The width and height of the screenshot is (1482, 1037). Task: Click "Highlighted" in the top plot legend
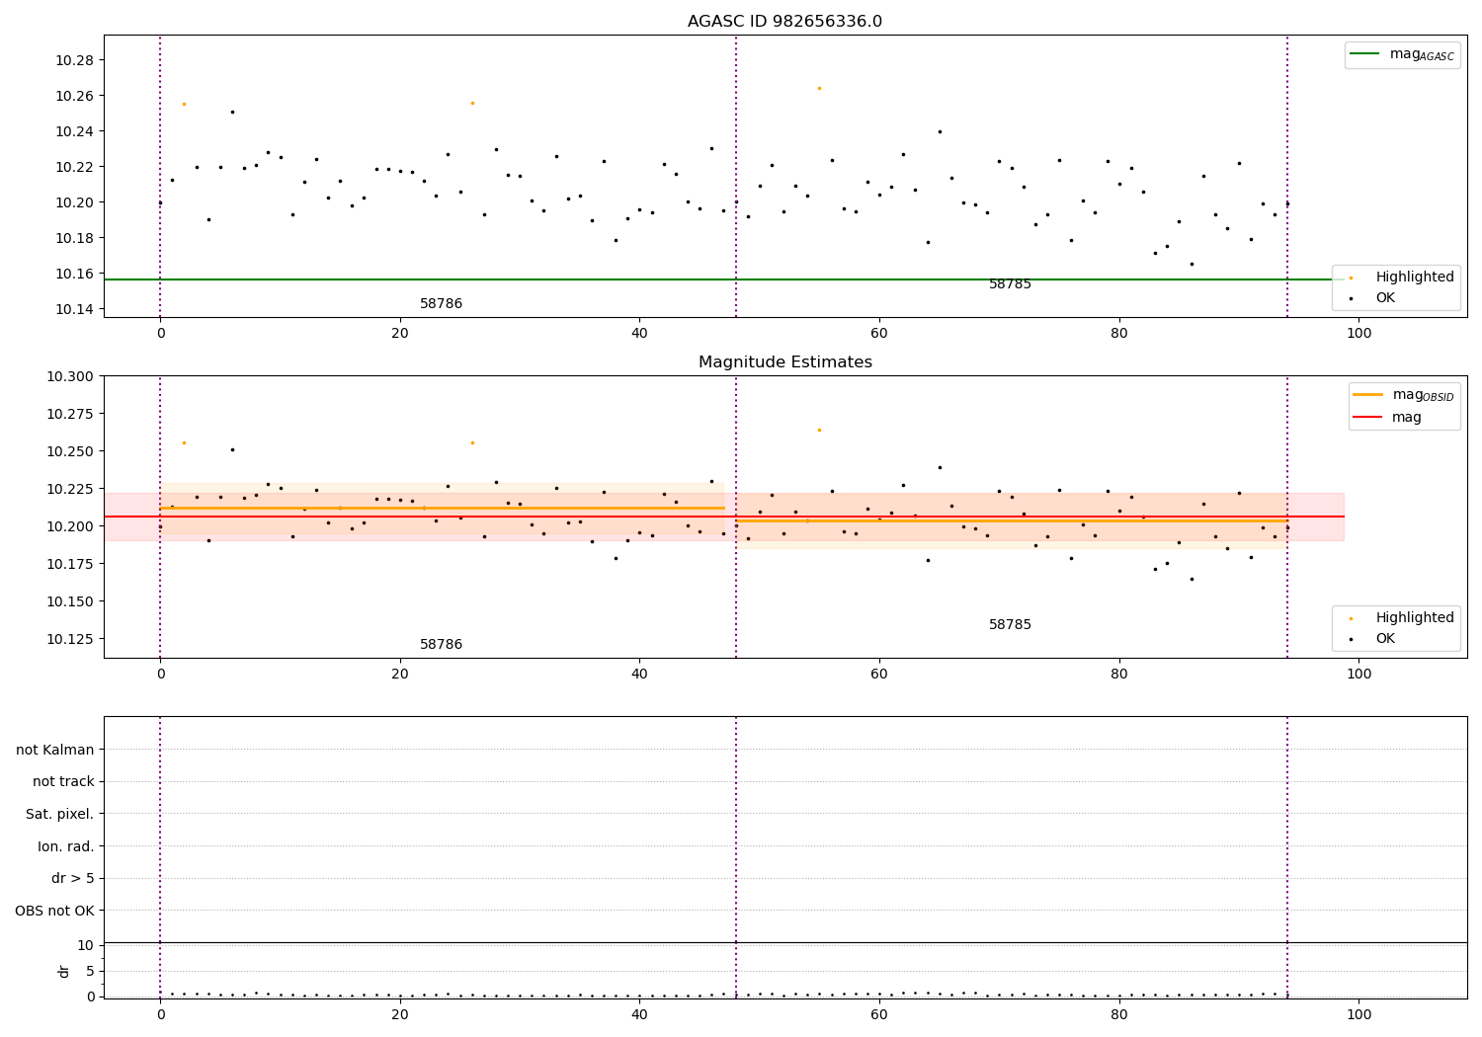pos(1415,278)
